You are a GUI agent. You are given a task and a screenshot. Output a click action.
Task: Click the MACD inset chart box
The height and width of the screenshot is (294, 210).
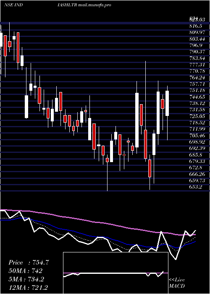[x=115, y=273]
